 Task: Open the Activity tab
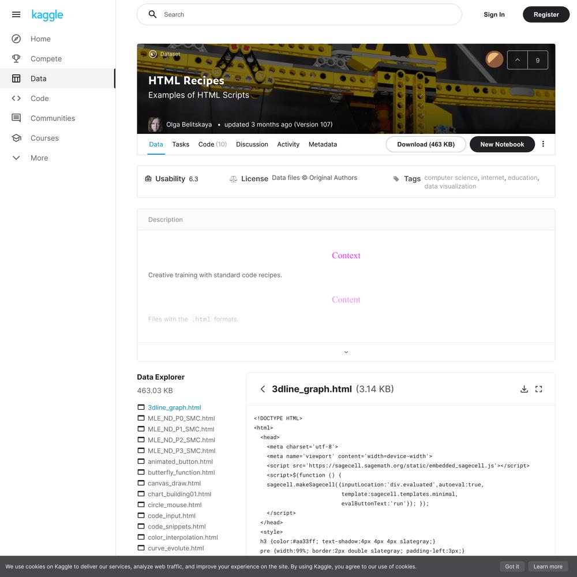(x=288, y=144)
